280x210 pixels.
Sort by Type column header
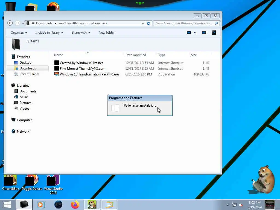162,55
